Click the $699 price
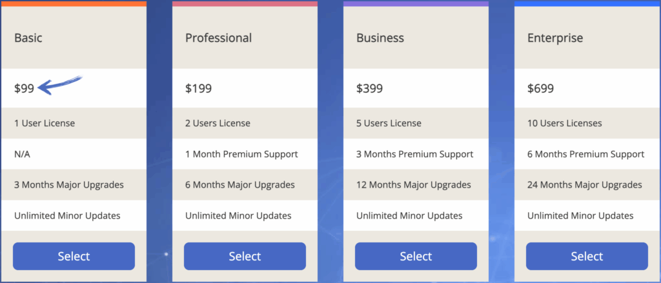 coord(540,89)
